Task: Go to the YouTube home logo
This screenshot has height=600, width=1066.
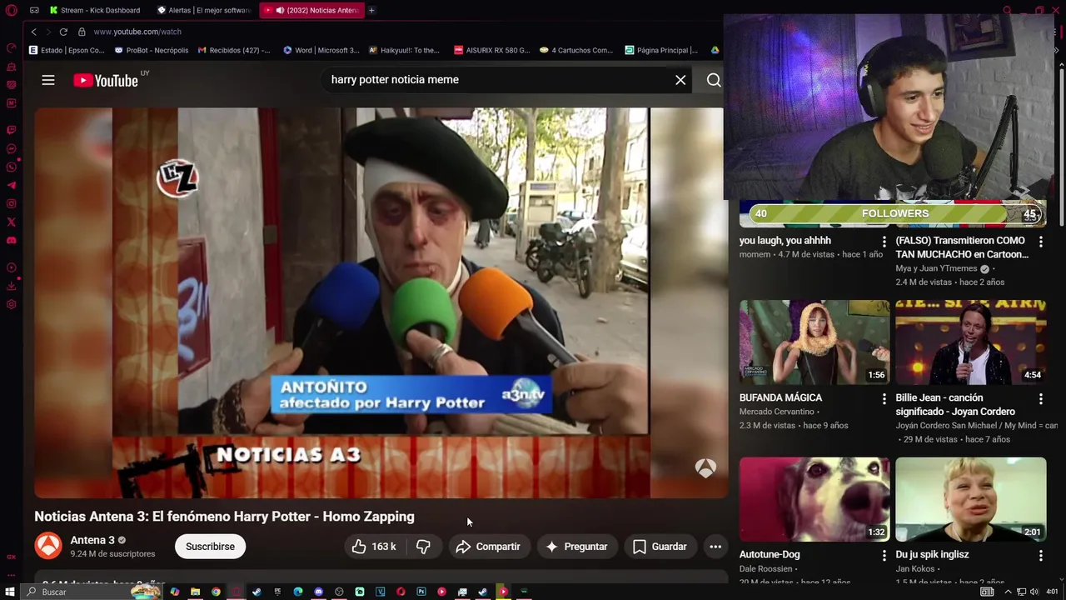Action: 106,80
